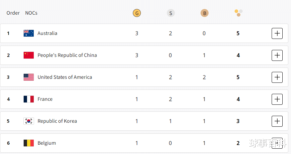Click the Belgium flag icon
Screen dimensions: 291x154
coord(29,143)
